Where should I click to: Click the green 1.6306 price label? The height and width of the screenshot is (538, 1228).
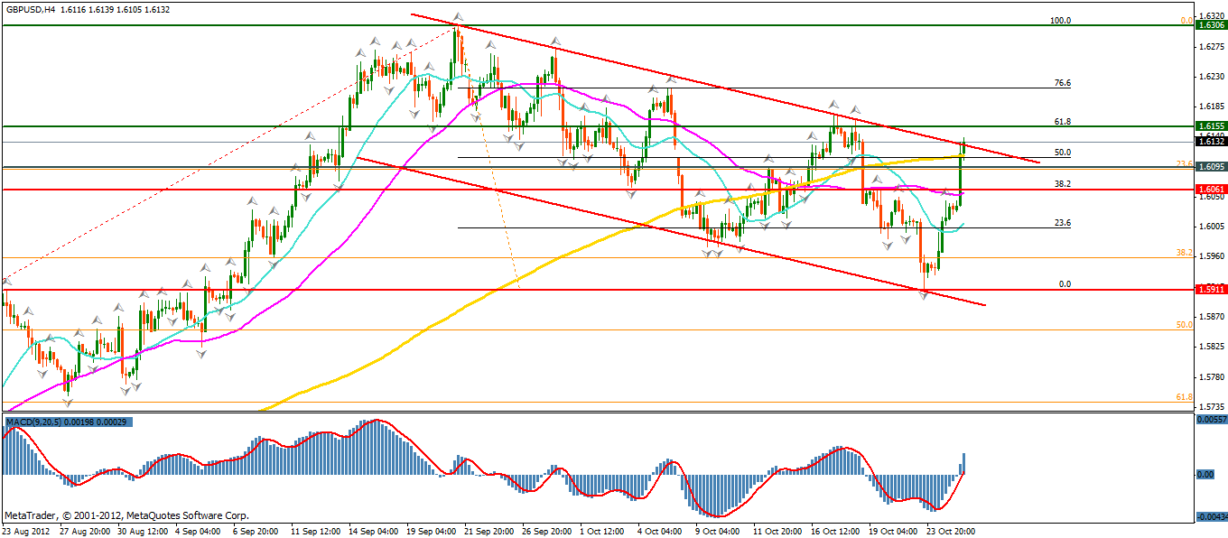[x=1211, y=25]
